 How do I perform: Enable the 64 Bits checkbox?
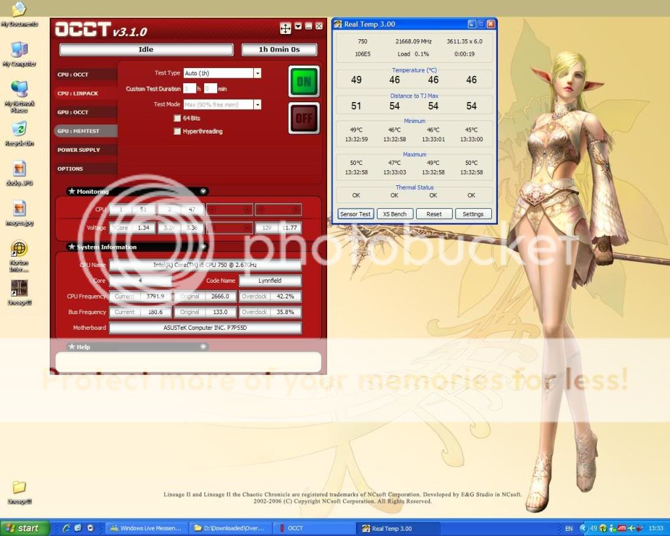pyautogui.click(x=177, y=118)
